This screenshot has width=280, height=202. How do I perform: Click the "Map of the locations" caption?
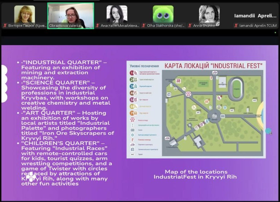196,172
